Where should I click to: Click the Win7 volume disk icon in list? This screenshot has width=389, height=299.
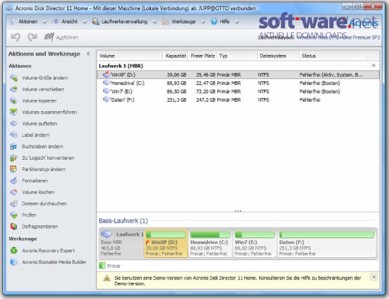click(x=107, y=91)
